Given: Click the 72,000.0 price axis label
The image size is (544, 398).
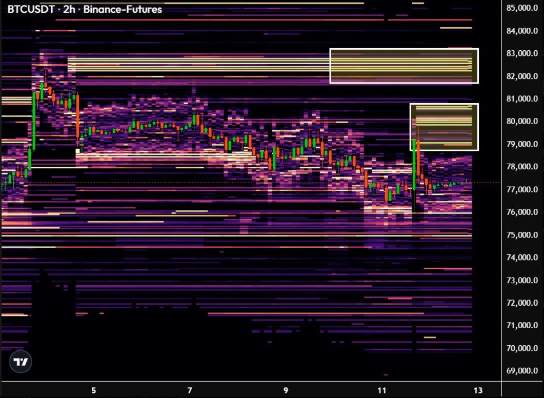Looking at the screenshot, I should [522, 303].
